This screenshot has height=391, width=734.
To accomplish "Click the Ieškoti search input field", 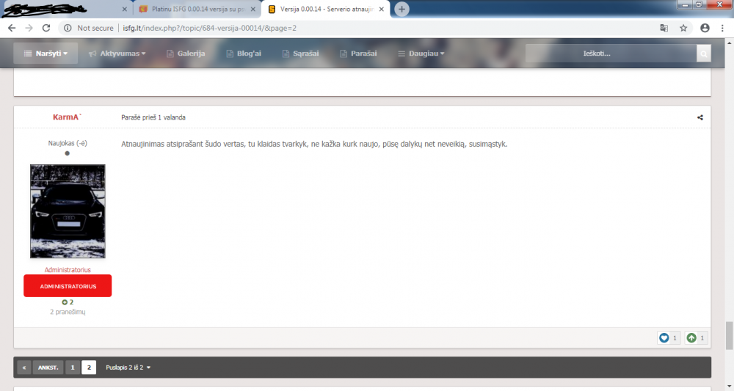I will click(x=611, y=54).
